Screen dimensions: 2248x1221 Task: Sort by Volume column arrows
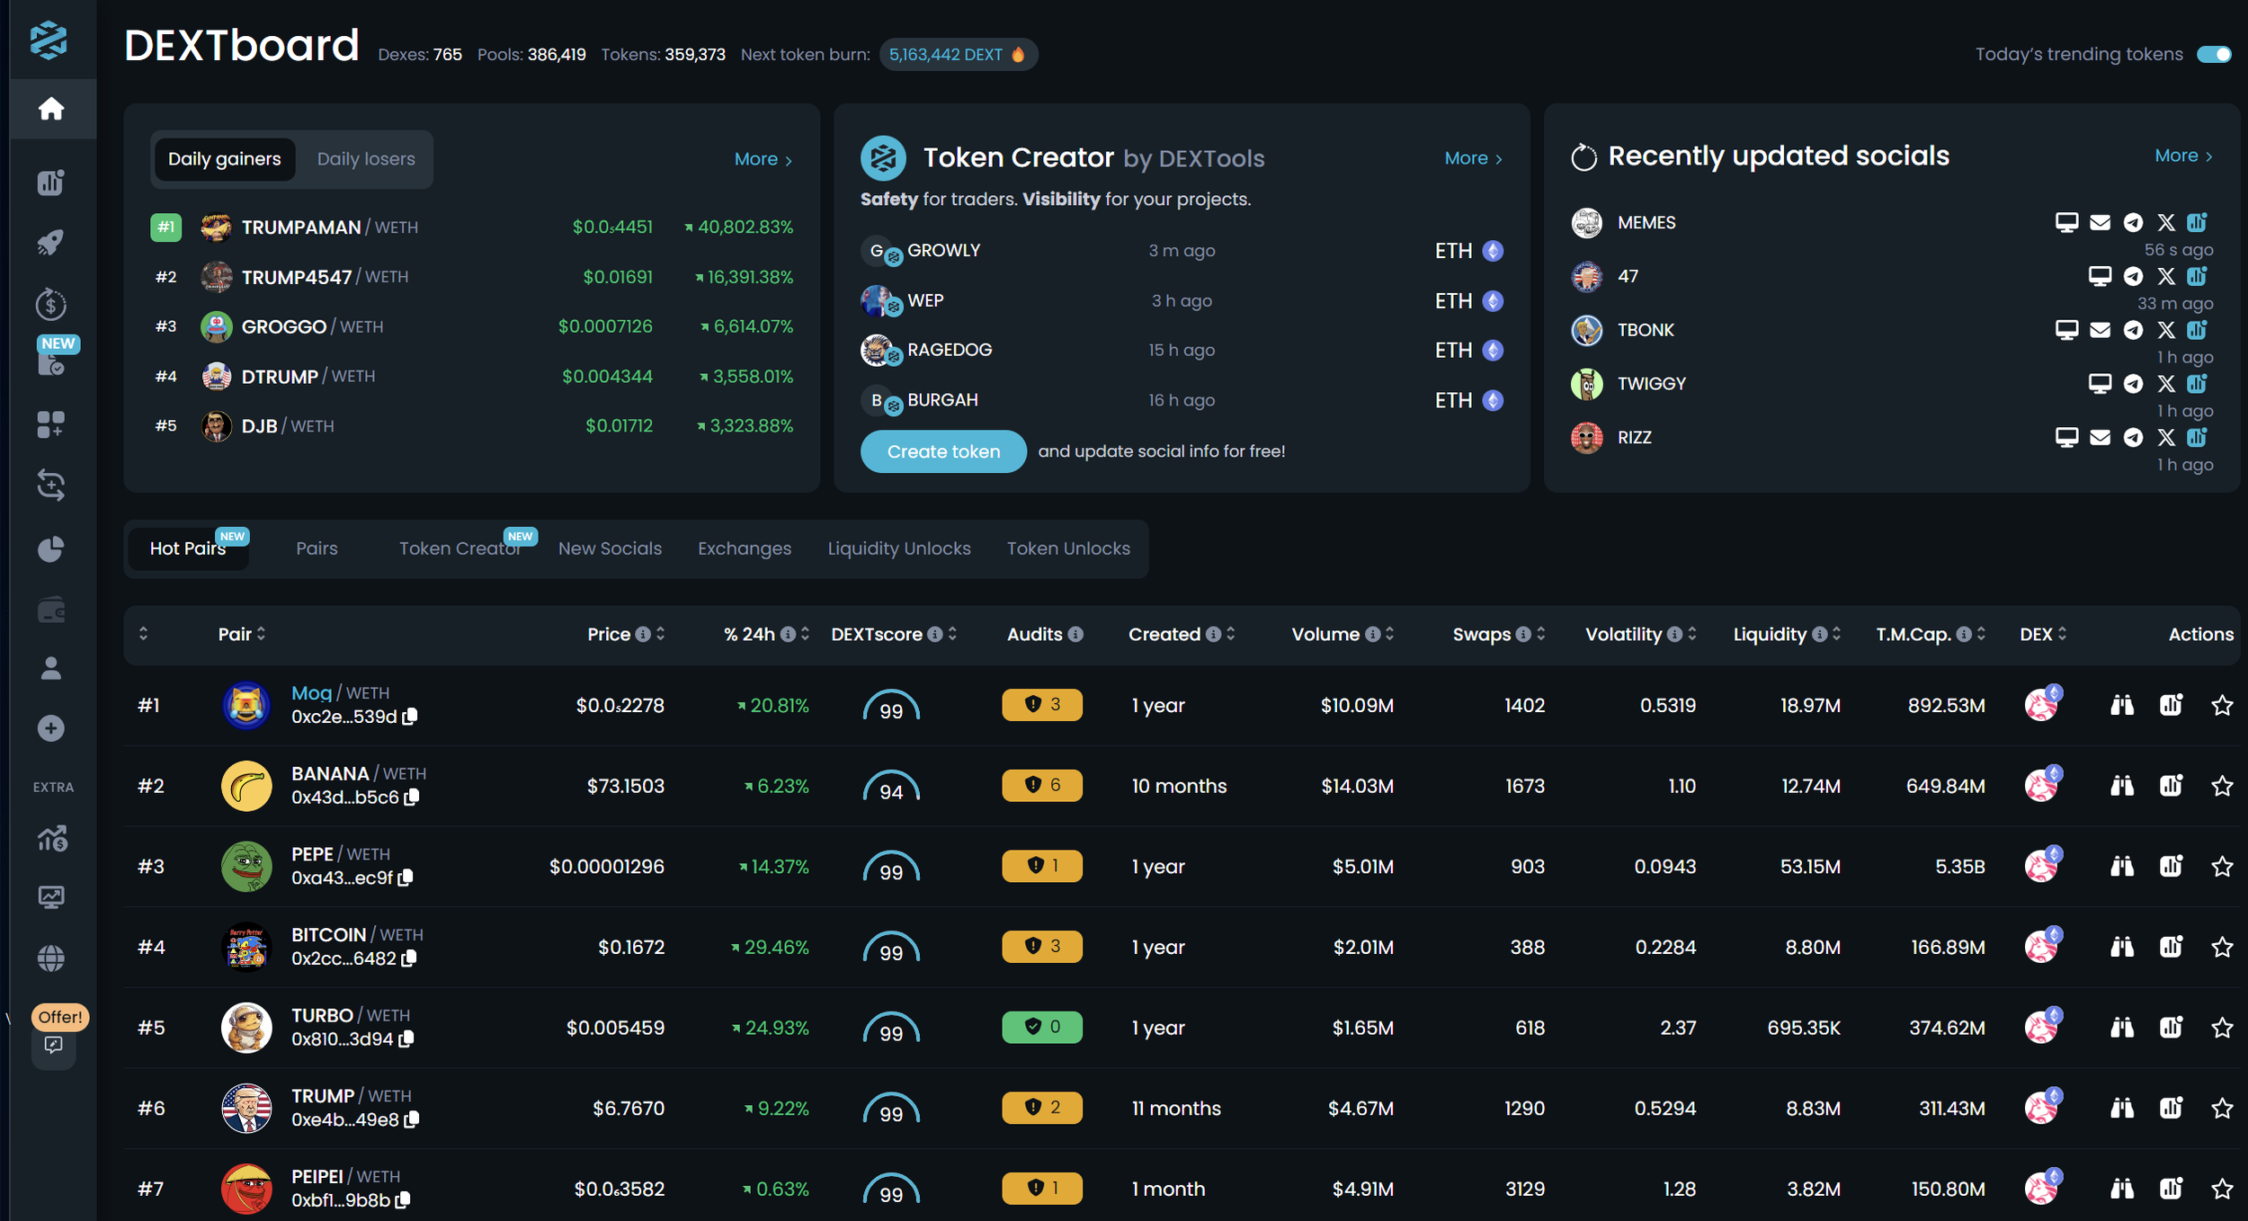click(x=1390, y=634)
